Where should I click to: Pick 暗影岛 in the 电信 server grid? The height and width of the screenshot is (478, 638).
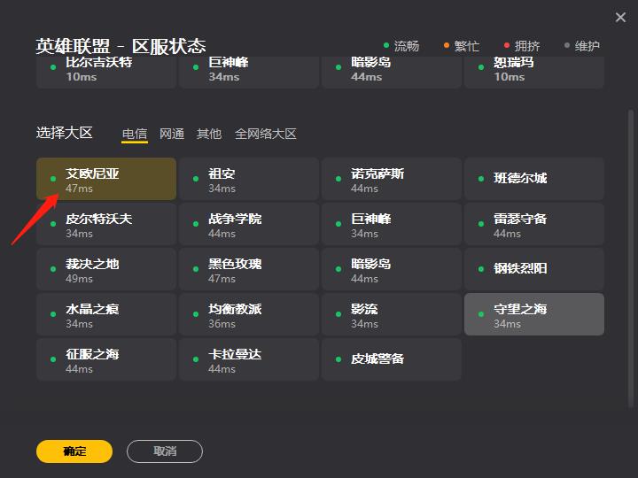(392, 269)
